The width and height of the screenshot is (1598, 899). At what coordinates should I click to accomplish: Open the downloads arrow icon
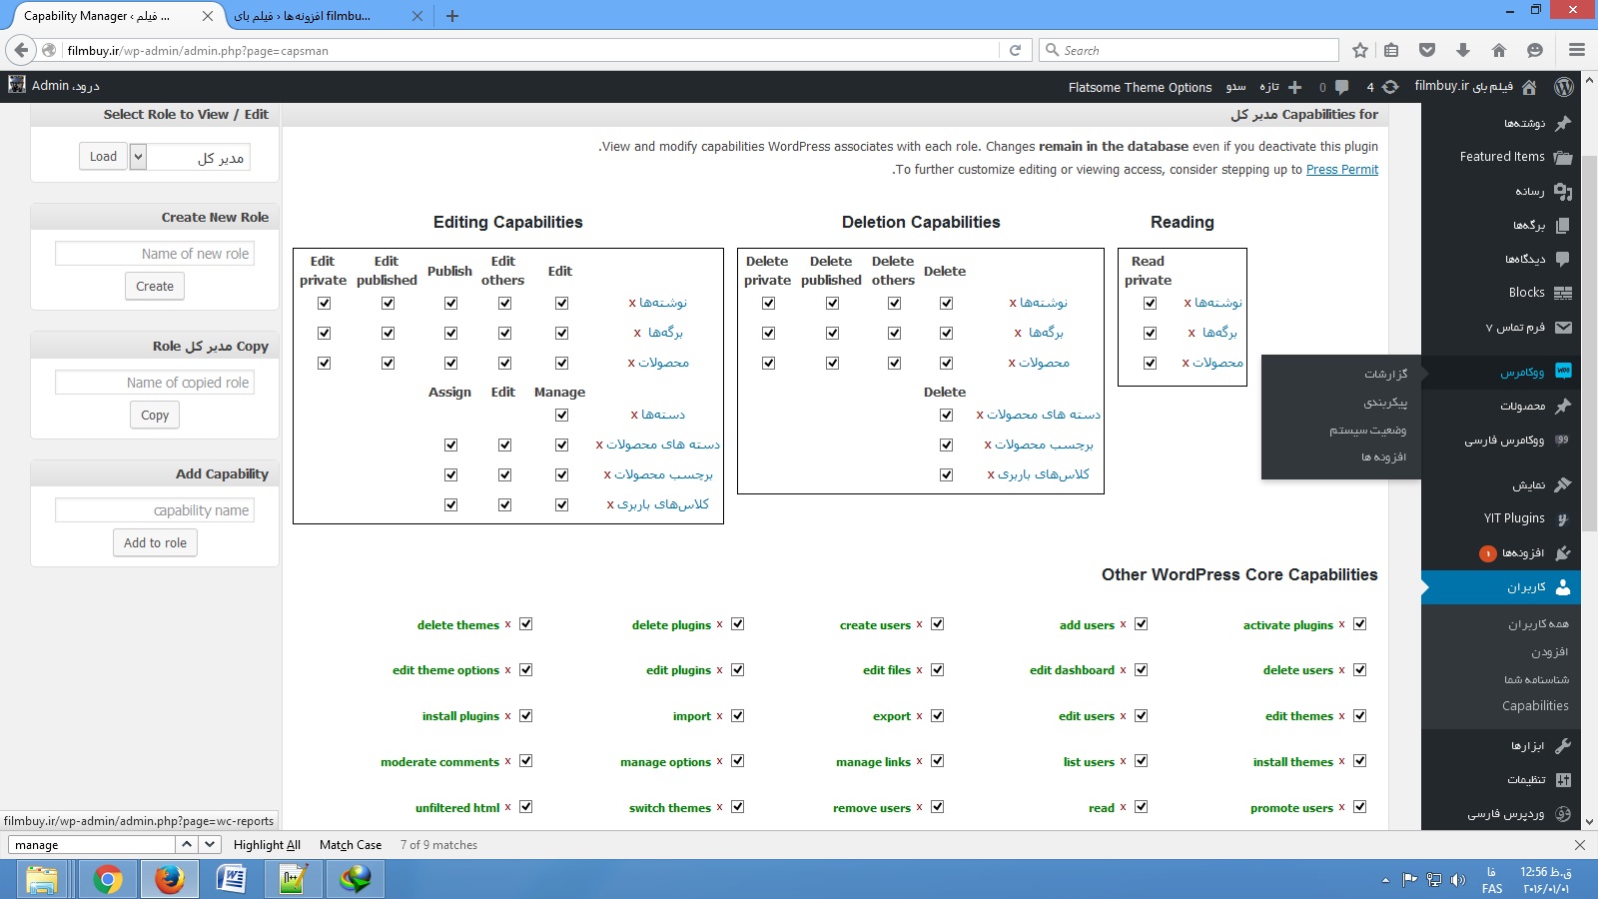point(1463,50)
